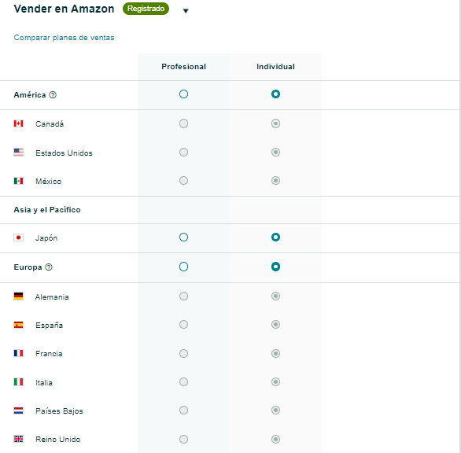This screenshot has width=461, height=453.
Task: Click the help icon next to Europa
Action: pyautogui.click(x=49, y=267)
